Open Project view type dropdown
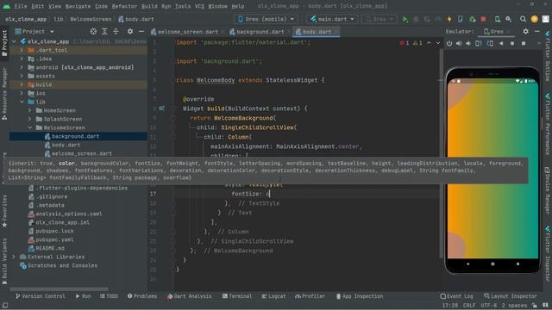The height and width of the screenshot is (310, 552). tap(34, 31)
